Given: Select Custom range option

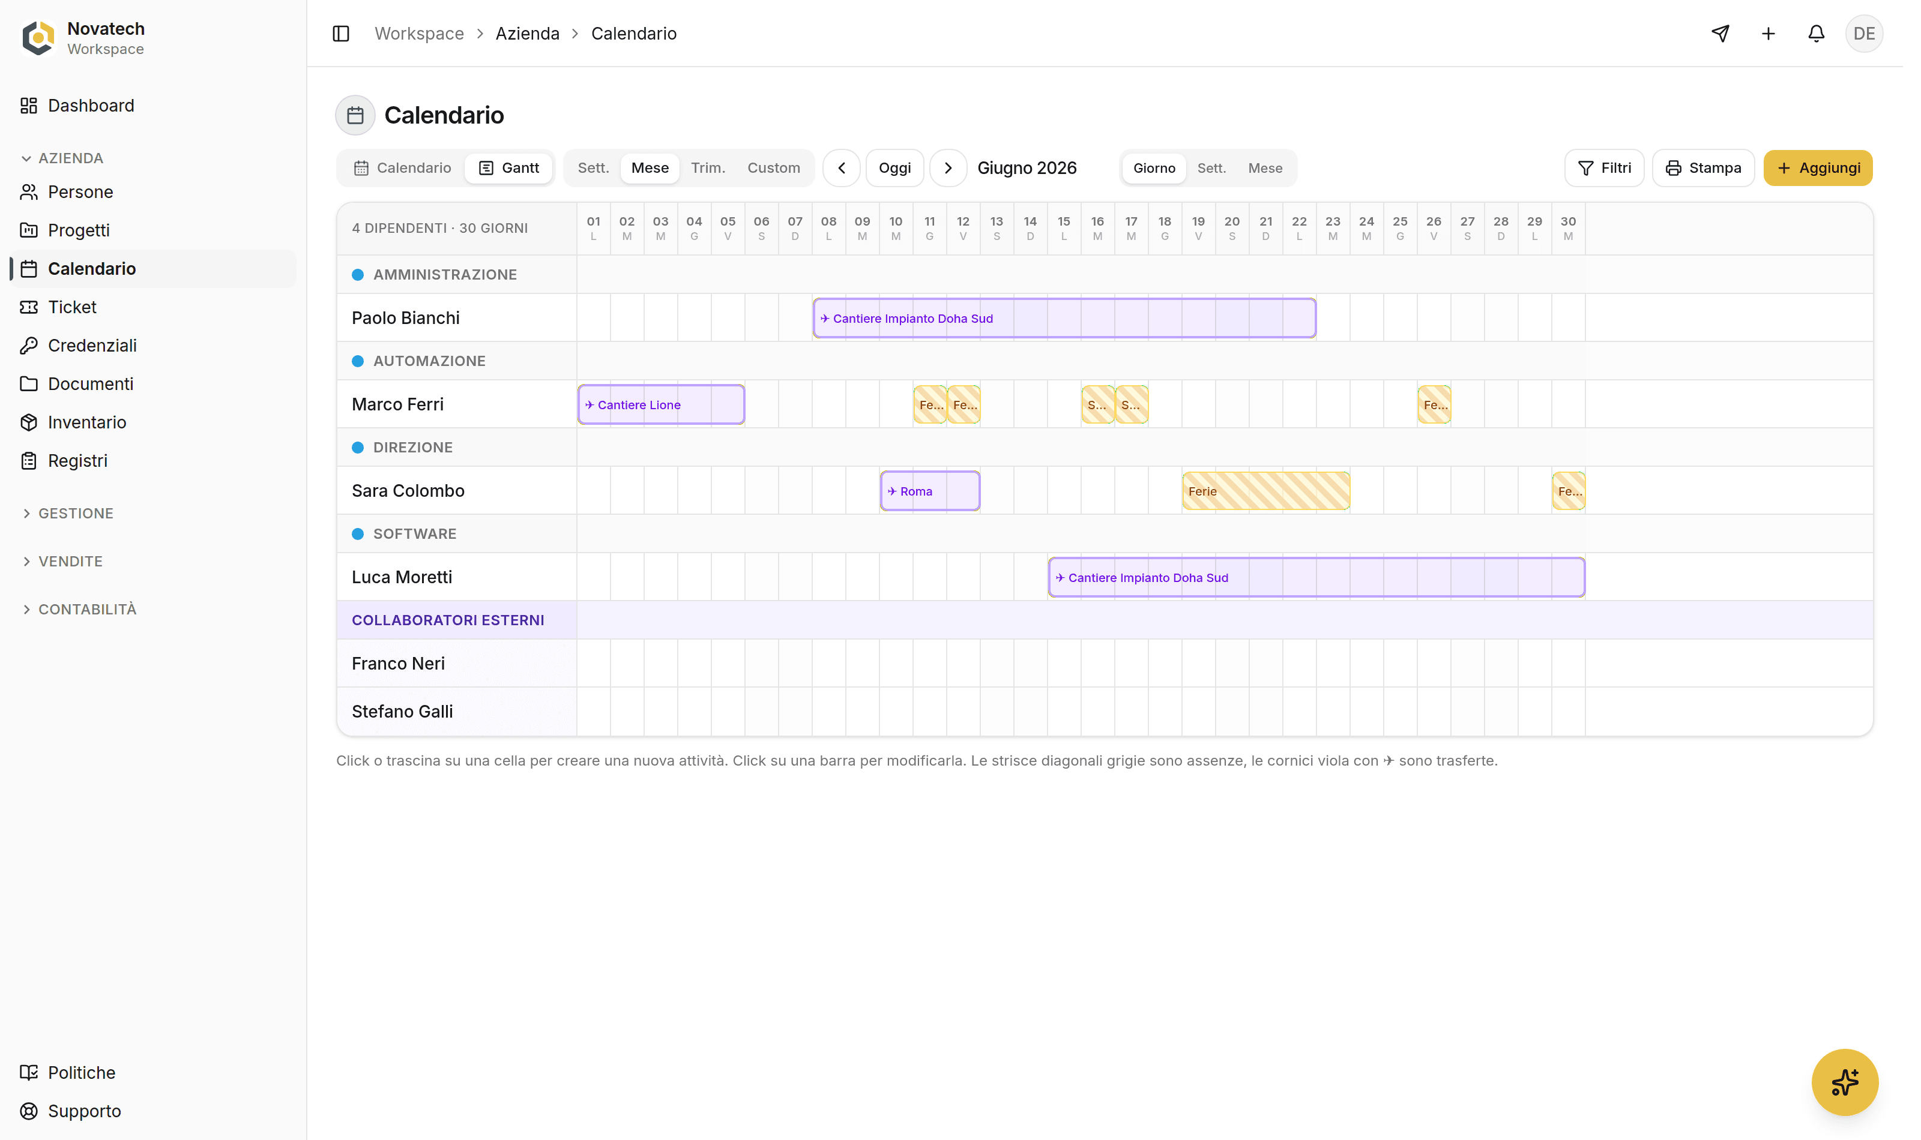Looking at the screenshot, I should pyautogui.click(x=774, y=168).
